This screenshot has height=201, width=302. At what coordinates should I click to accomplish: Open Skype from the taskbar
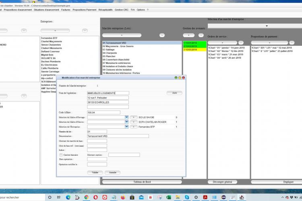[x=187, y=197]
